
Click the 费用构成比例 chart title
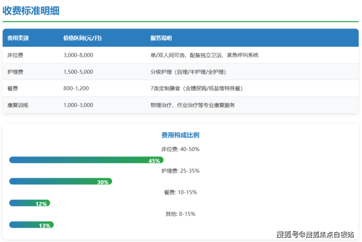tap(181, 135)
